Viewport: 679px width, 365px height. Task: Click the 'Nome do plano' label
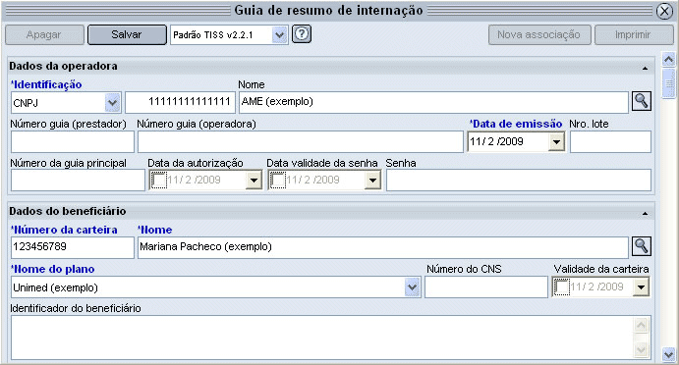pyautogui.click(x=52, y=270)
